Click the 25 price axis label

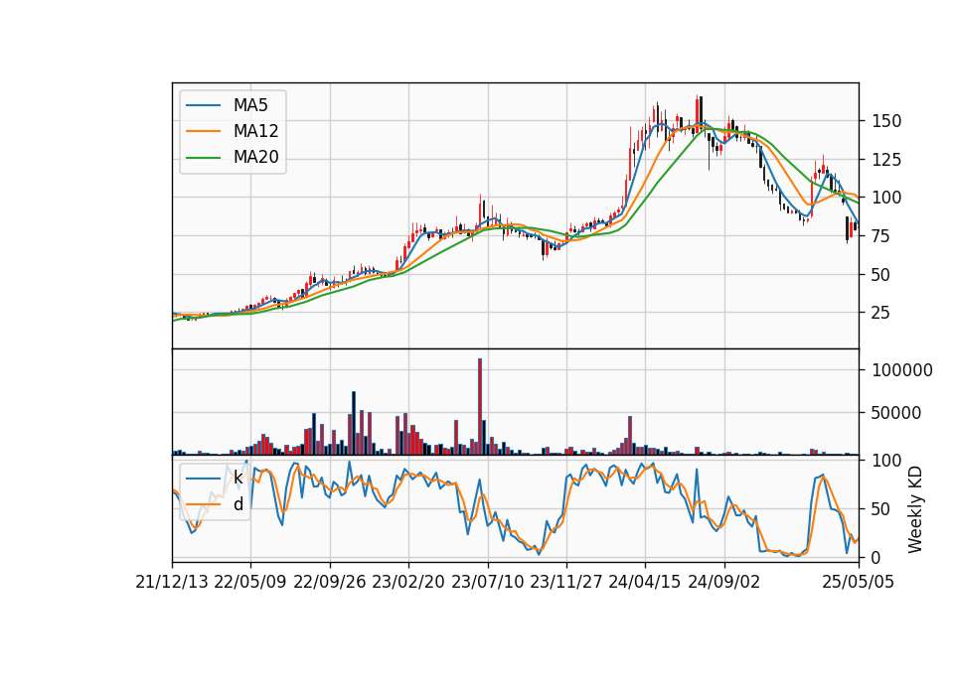tap(881, 313)
